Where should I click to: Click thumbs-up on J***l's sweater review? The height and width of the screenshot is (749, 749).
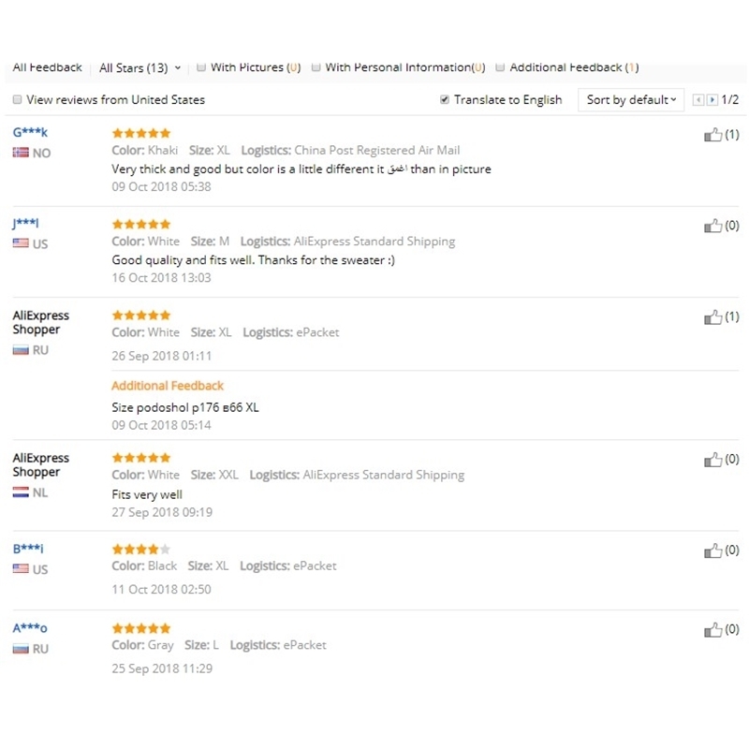(x=713, y=226)
